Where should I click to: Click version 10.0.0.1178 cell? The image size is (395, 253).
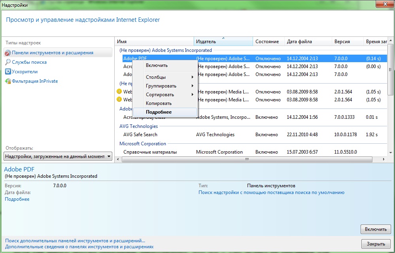[x=345, y=135]
